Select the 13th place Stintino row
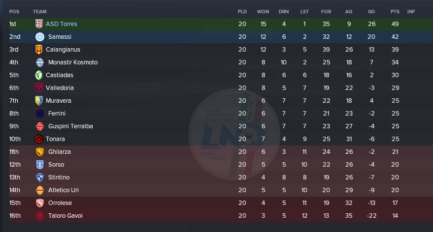 (217, 177)
